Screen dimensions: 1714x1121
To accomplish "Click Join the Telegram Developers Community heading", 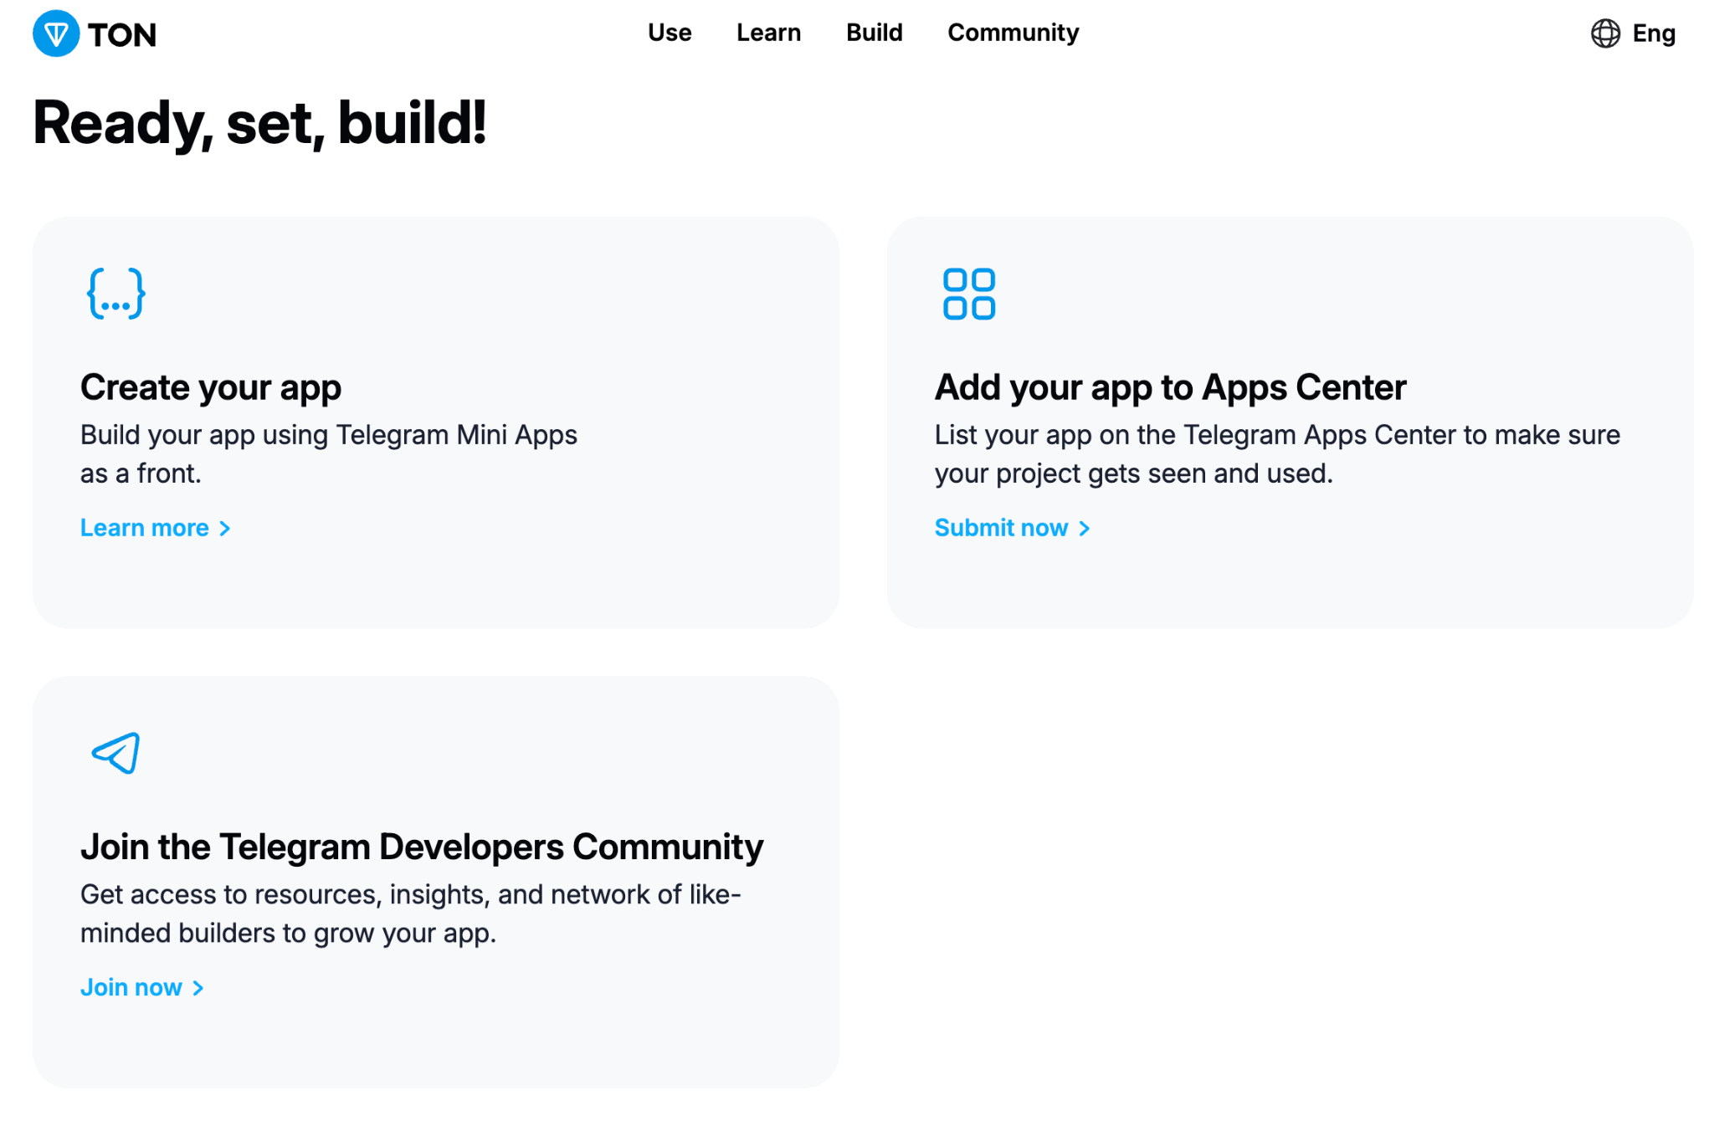I will 421,847.
